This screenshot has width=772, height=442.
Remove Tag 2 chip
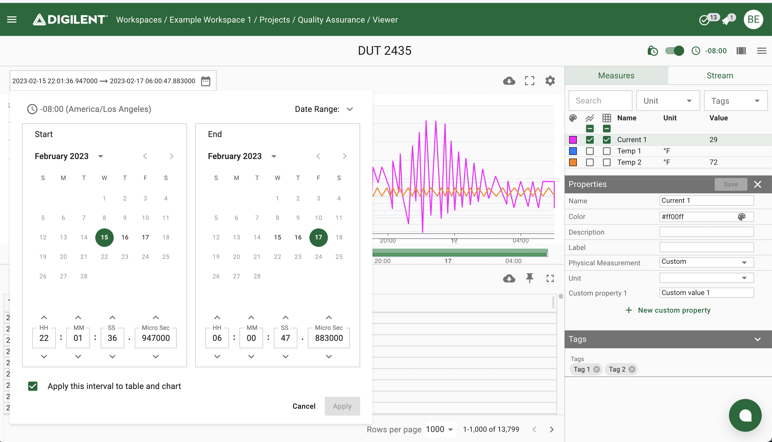pyautogui.click(x=632, y=370)
